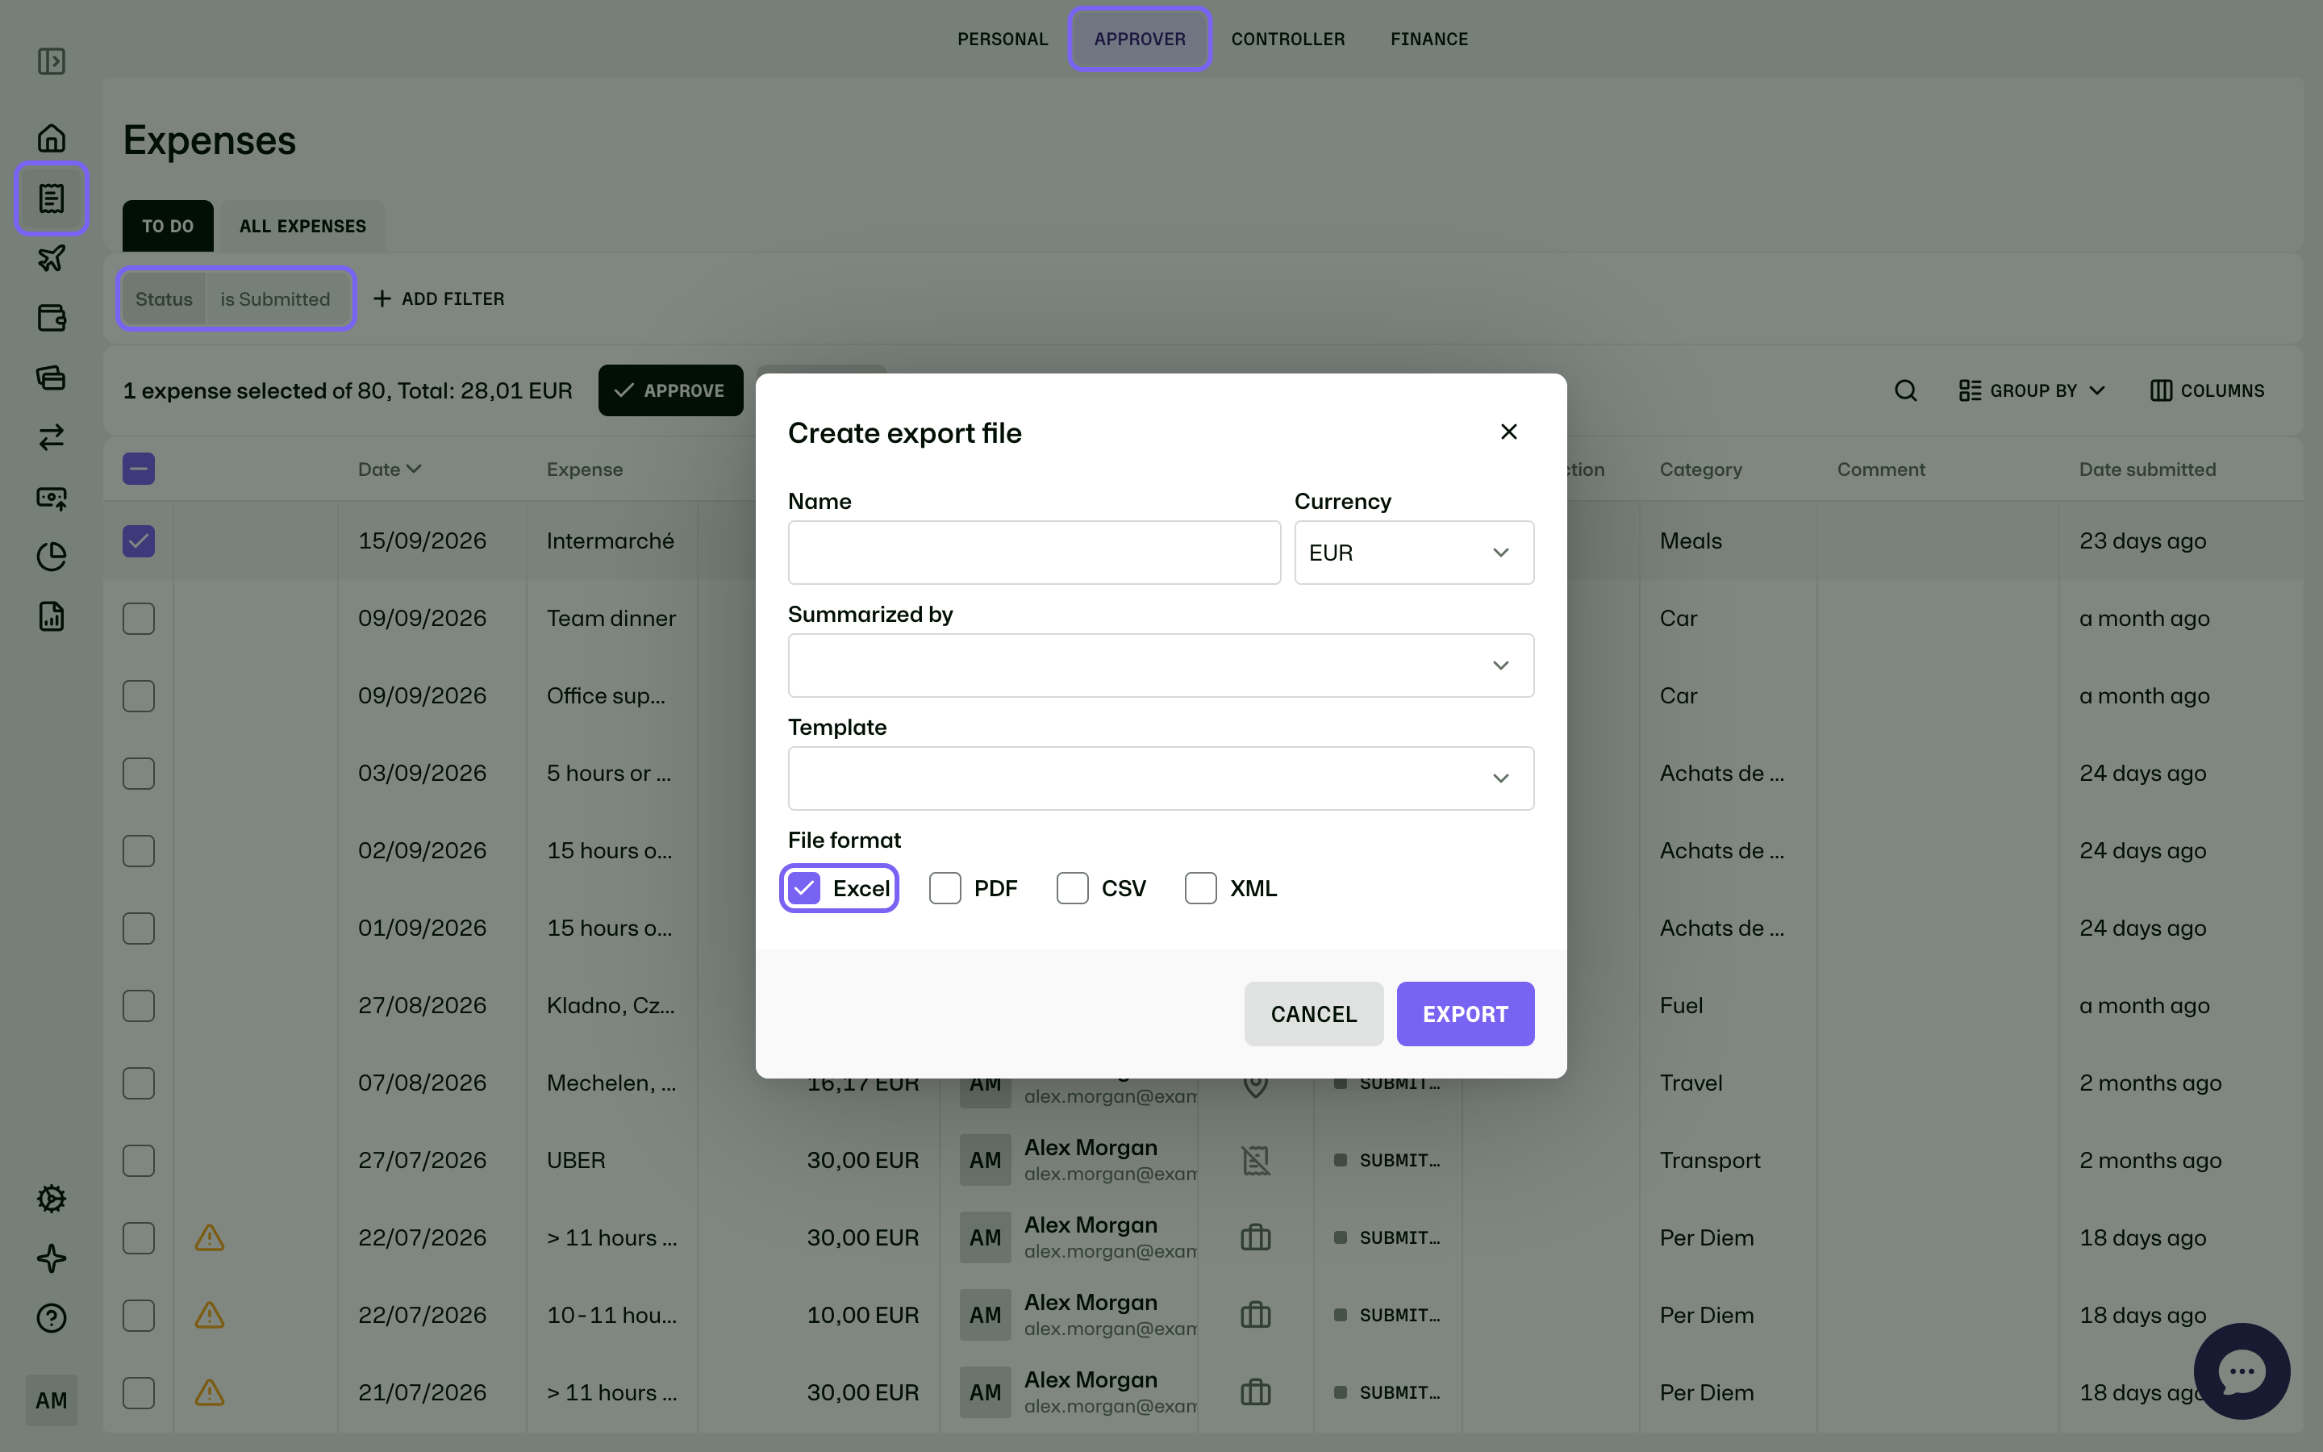Open the Travel airplane icon in sidebar

[52, 257]
